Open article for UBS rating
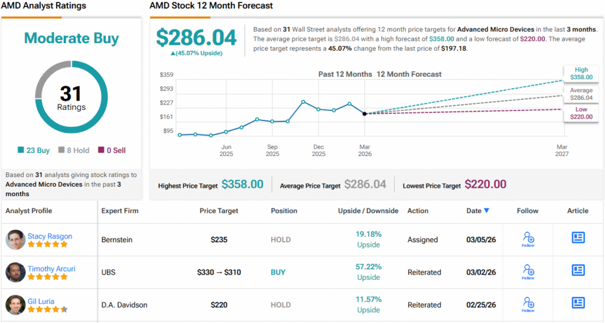The image size is (605, 323). [x=578, y=270]
